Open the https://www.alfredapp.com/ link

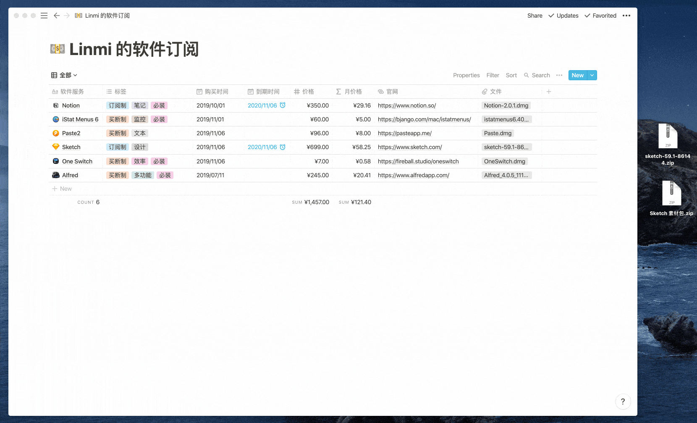coord(413,175)
